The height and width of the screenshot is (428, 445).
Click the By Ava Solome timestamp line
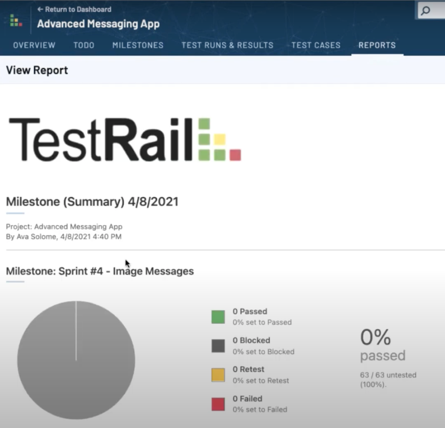[64, 237]
